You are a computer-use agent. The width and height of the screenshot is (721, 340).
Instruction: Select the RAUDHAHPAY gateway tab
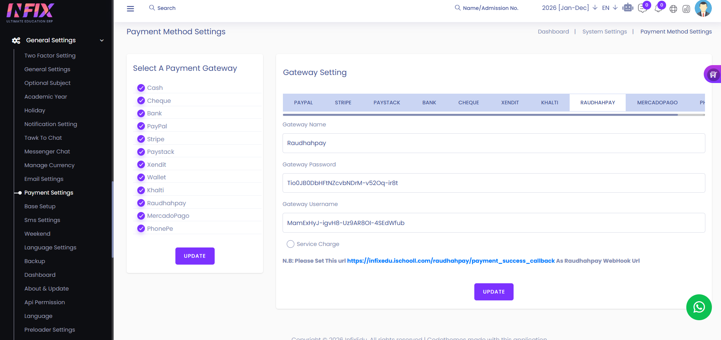pos(598,103)
